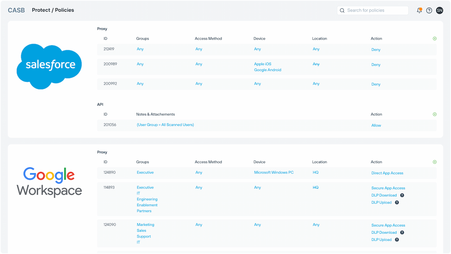Screen dimensions: 451x254
Task: Open the SN user avatar menu
Action: pos(439,11)
